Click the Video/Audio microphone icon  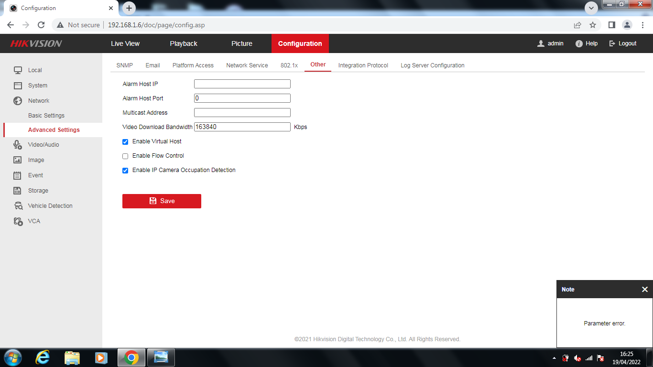pos(18,145)
